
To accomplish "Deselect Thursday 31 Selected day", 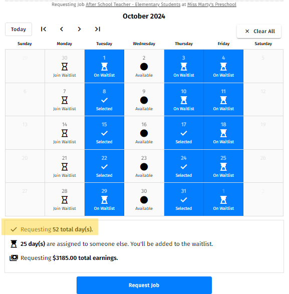I will coord(184,199).
